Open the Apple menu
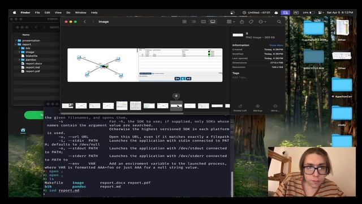The height and width of the screenshot is (204, 362). [x=15, y=12]
